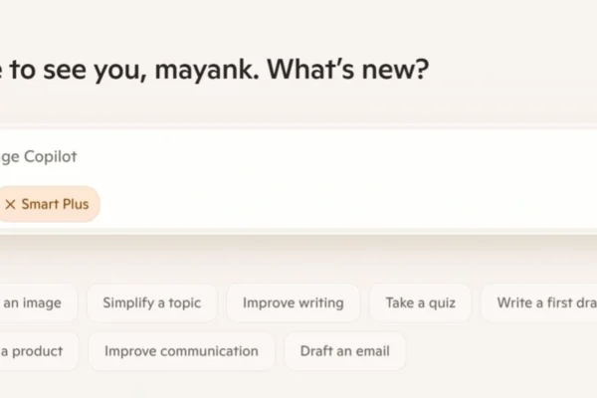Choose the partially visible "a product" suggestion
Viewport: 597px width, 398px height.
point(33,350)
